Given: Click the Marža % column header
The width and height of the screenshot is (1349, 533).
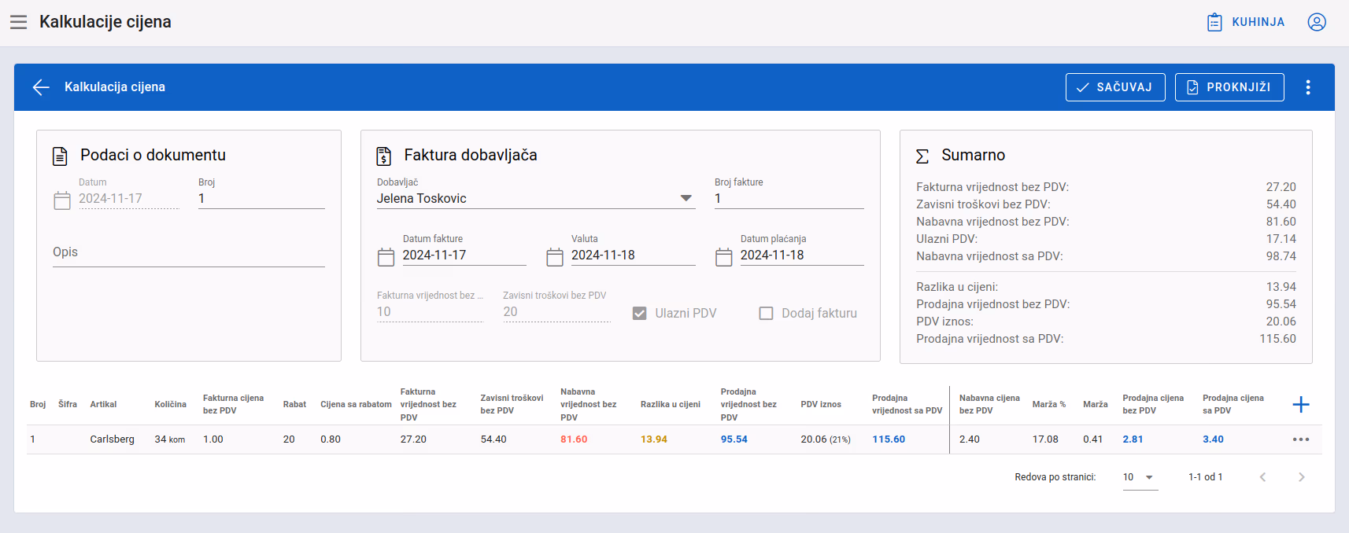Looking at the screenshot, I should click(x=1049, y=404).
